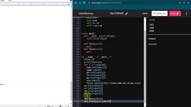Click the 100% zoom level in document window
Image resolution: width=191 pixels, height=107 pixels.
[x=49, y=106]
